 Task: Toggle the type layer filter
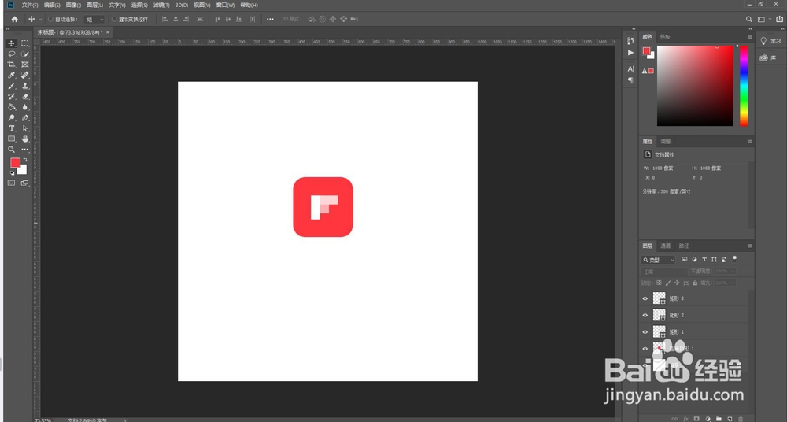click(x=704, y=260)
